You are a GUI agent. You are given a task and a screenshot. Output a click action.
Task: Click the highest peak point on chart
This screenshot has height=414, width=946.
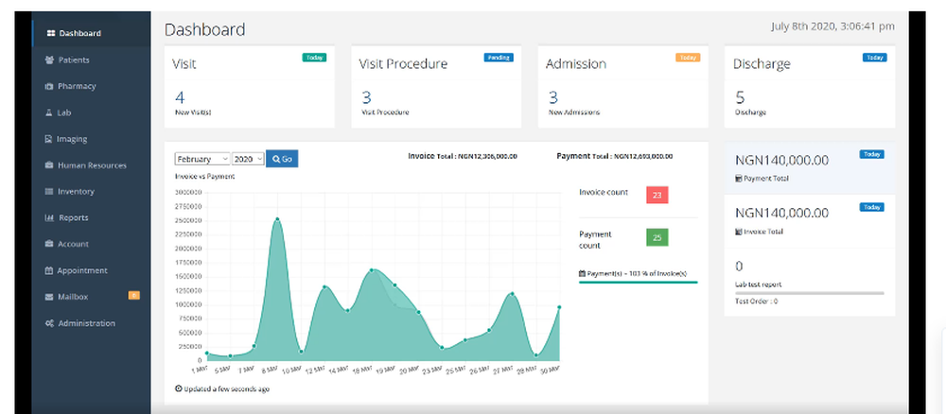277,219
